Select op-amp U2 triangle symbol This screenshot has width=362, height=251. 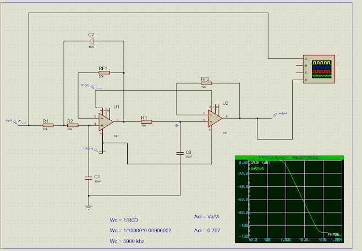(215, 119)
